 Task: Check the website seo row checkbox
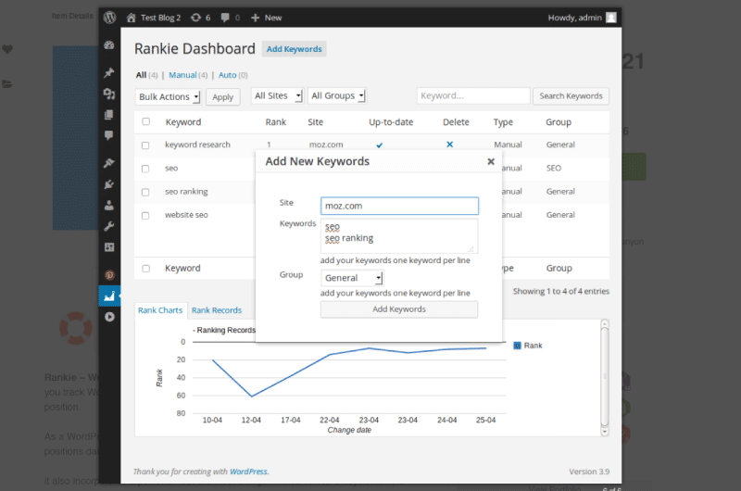(x=145, y=216)
